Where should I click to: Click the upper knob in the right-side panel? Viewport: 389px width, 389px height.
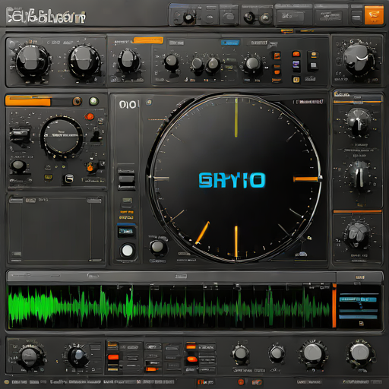pos(359,121)
